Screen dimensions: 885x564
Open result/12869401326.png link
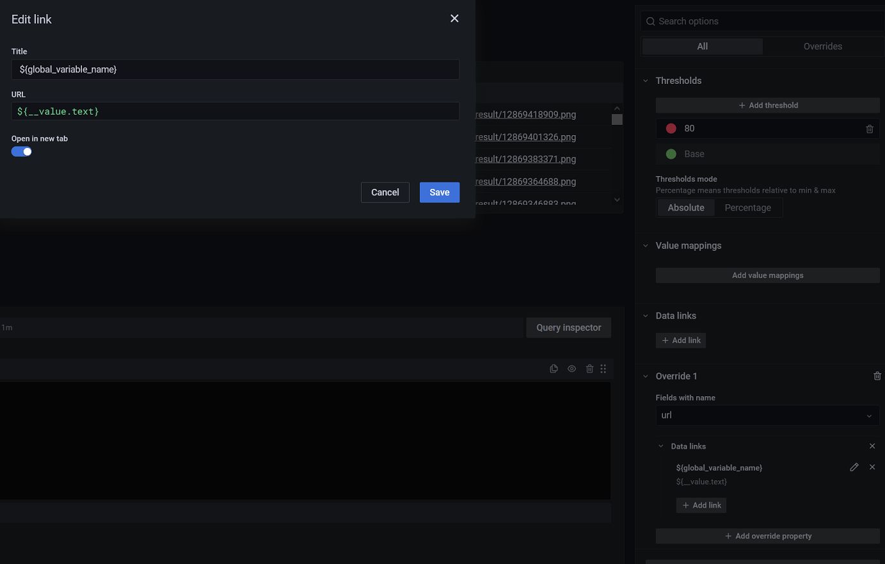point(525,137)
